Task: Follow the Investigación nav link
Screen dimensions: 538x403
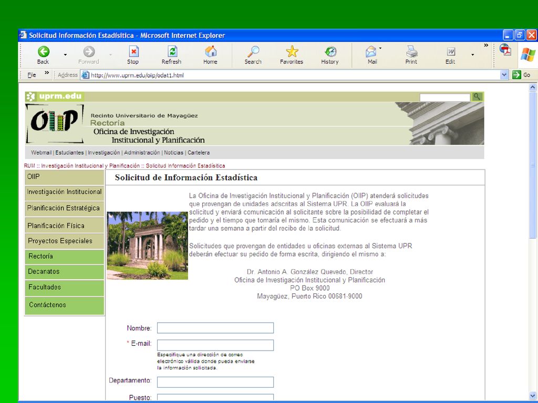Action: [x=104, y=153]
